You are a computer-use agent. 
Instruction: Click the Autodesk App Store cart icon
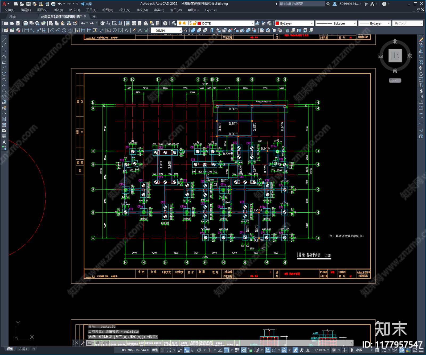366,4
